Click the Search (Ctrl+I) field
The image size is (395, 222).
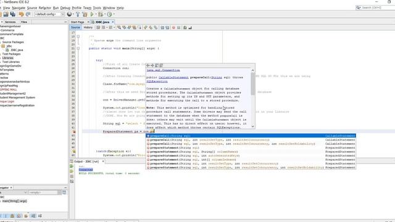pos(375,8)
